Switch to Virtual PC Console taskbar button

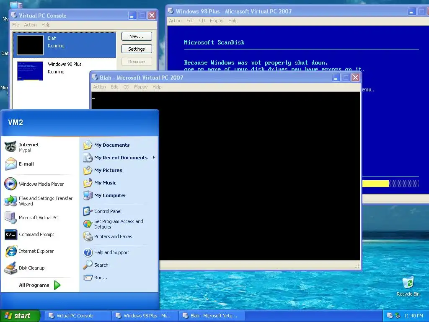[x=77, y=316]
